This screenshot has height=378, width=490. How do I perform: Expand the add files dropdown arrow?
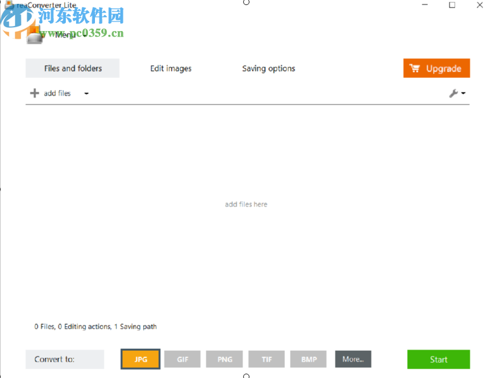click(86, 94)
